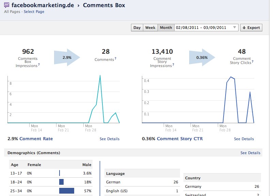Click the 0.36% conversion arrow graphic
Image resolution: width=278 pixels, height=196 pixels.
click(202, 58)
